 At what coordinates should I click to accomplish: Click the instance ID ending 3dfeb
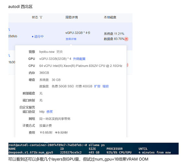pos(13,36)
